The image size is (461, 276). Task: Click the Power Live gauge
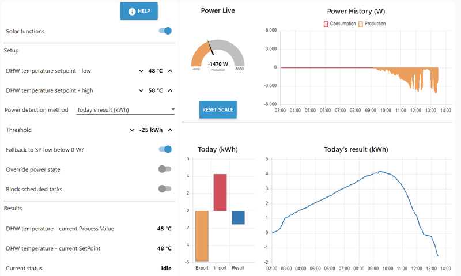point(218,54)
